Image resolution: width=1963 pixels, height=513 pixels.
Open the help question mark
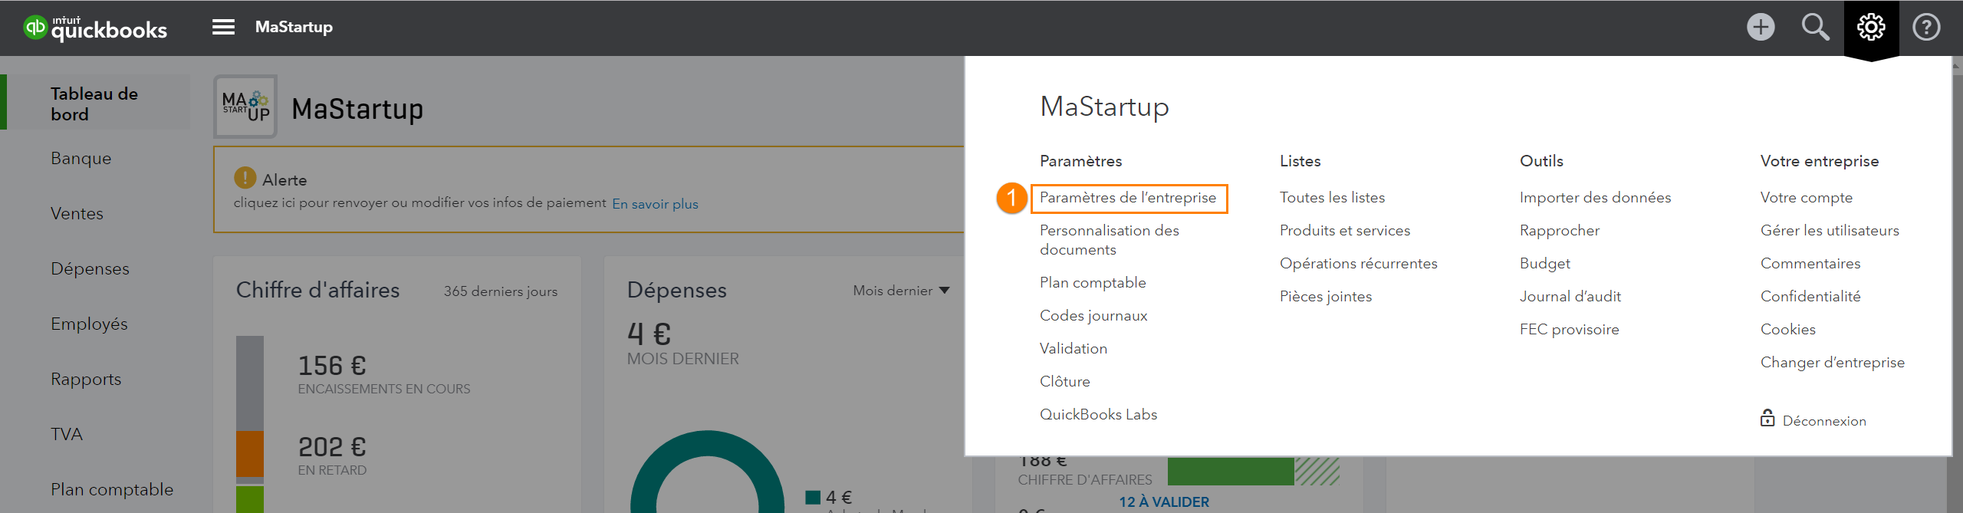click(x=1926, y=28)
